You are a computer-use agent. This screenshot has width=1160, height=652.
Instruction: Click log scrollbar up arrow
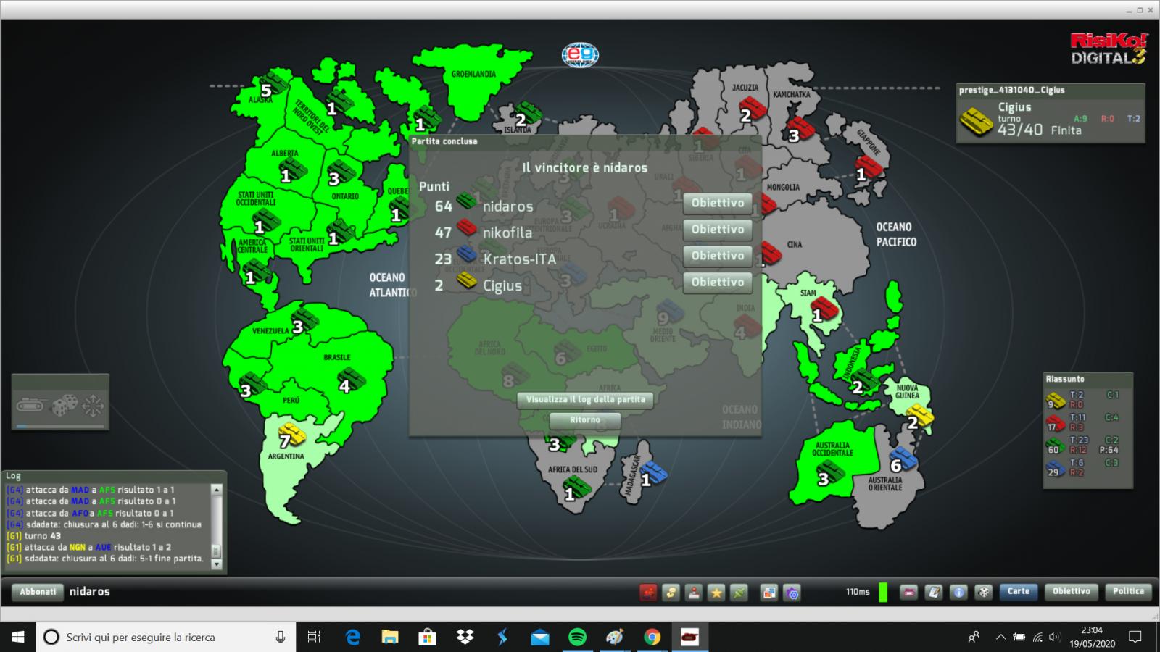[216, 490]
